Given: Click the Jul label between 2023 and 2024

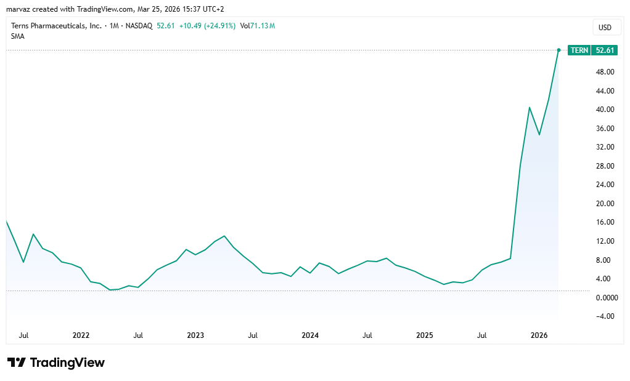Looking at the screenshot, I should tap(253, 335).
